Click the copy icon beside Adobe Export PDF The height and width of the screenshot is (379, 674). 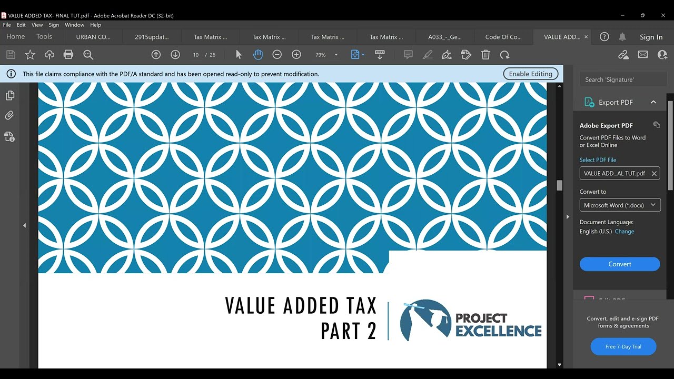(656, 125)
